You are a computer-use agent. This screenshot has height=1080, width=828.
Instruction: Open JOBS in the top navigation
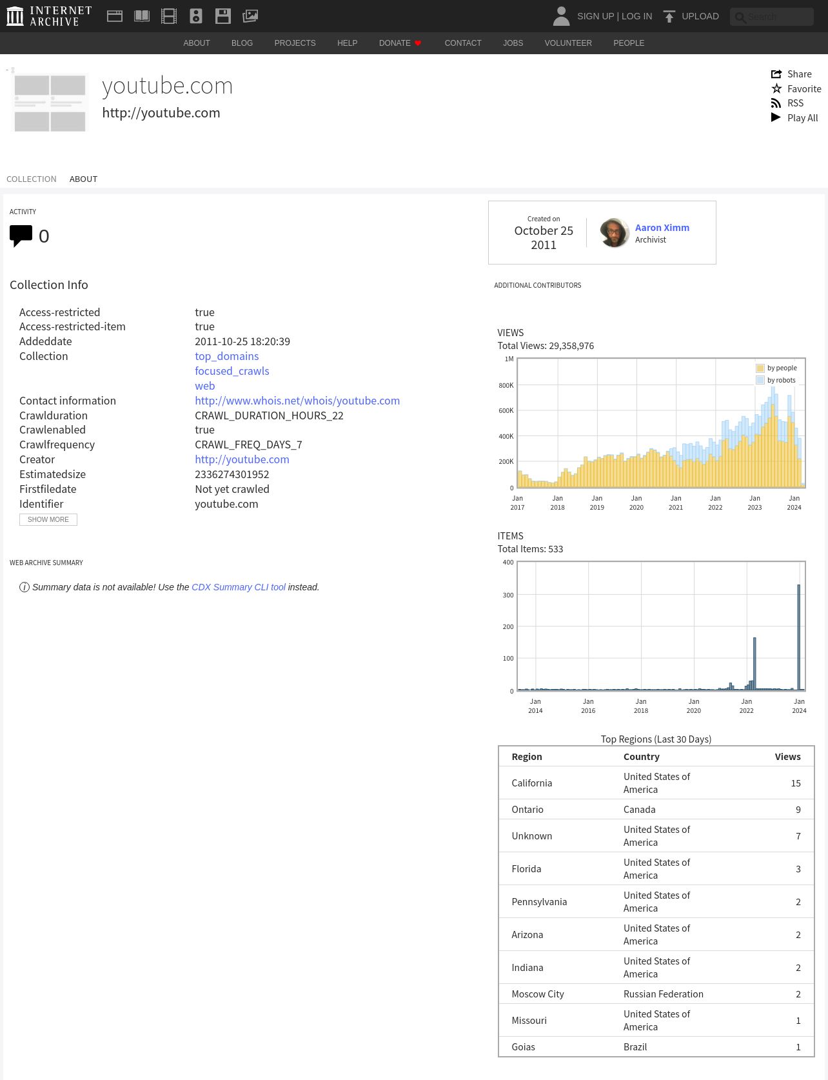pyautogui.click(x=513, y=43)
